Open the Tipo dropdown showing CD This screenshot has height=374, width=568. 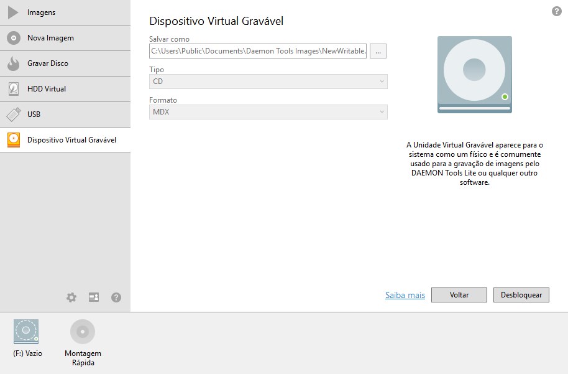[268, 82]
